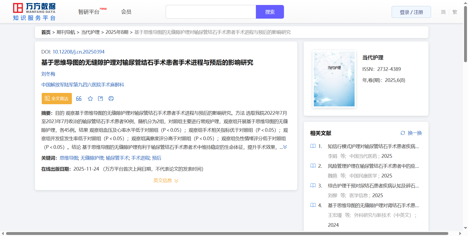Click the 全文直达 button
The height and width of the screenshot is (236, 468).
pyautogui.click(x=57, y=99)
